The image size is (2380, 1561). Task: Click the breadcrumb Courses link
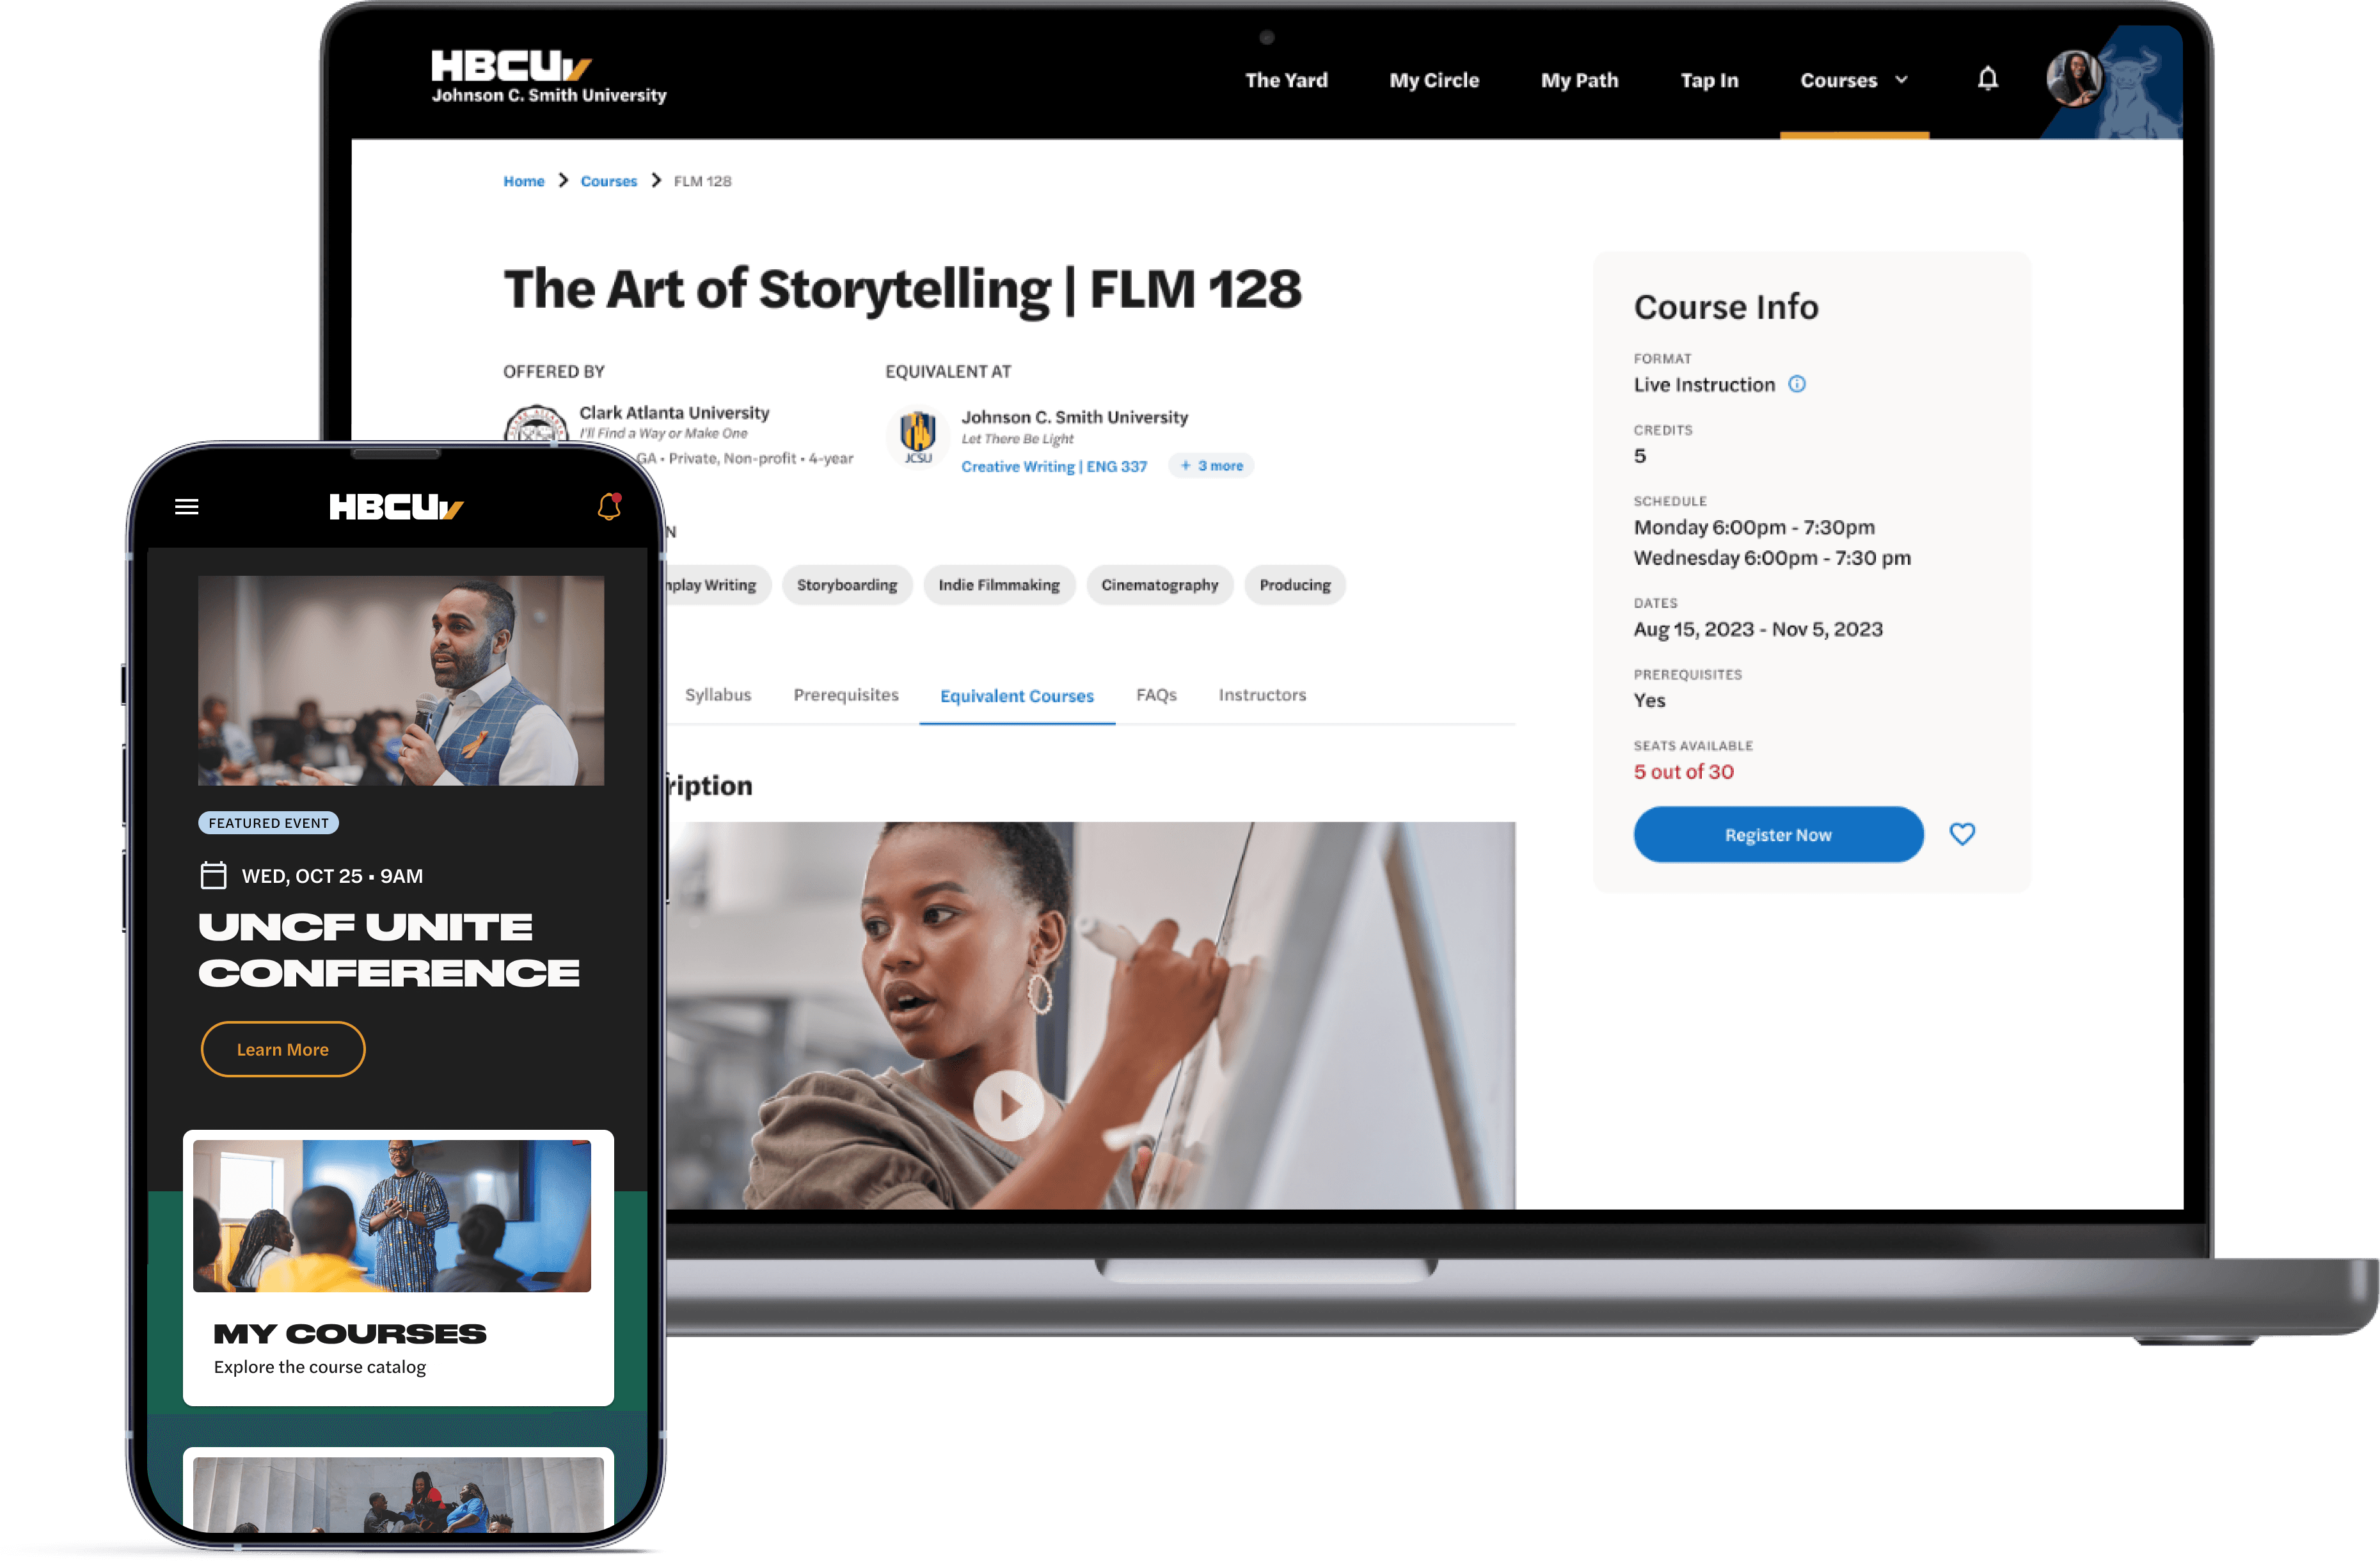coord(608,179)
